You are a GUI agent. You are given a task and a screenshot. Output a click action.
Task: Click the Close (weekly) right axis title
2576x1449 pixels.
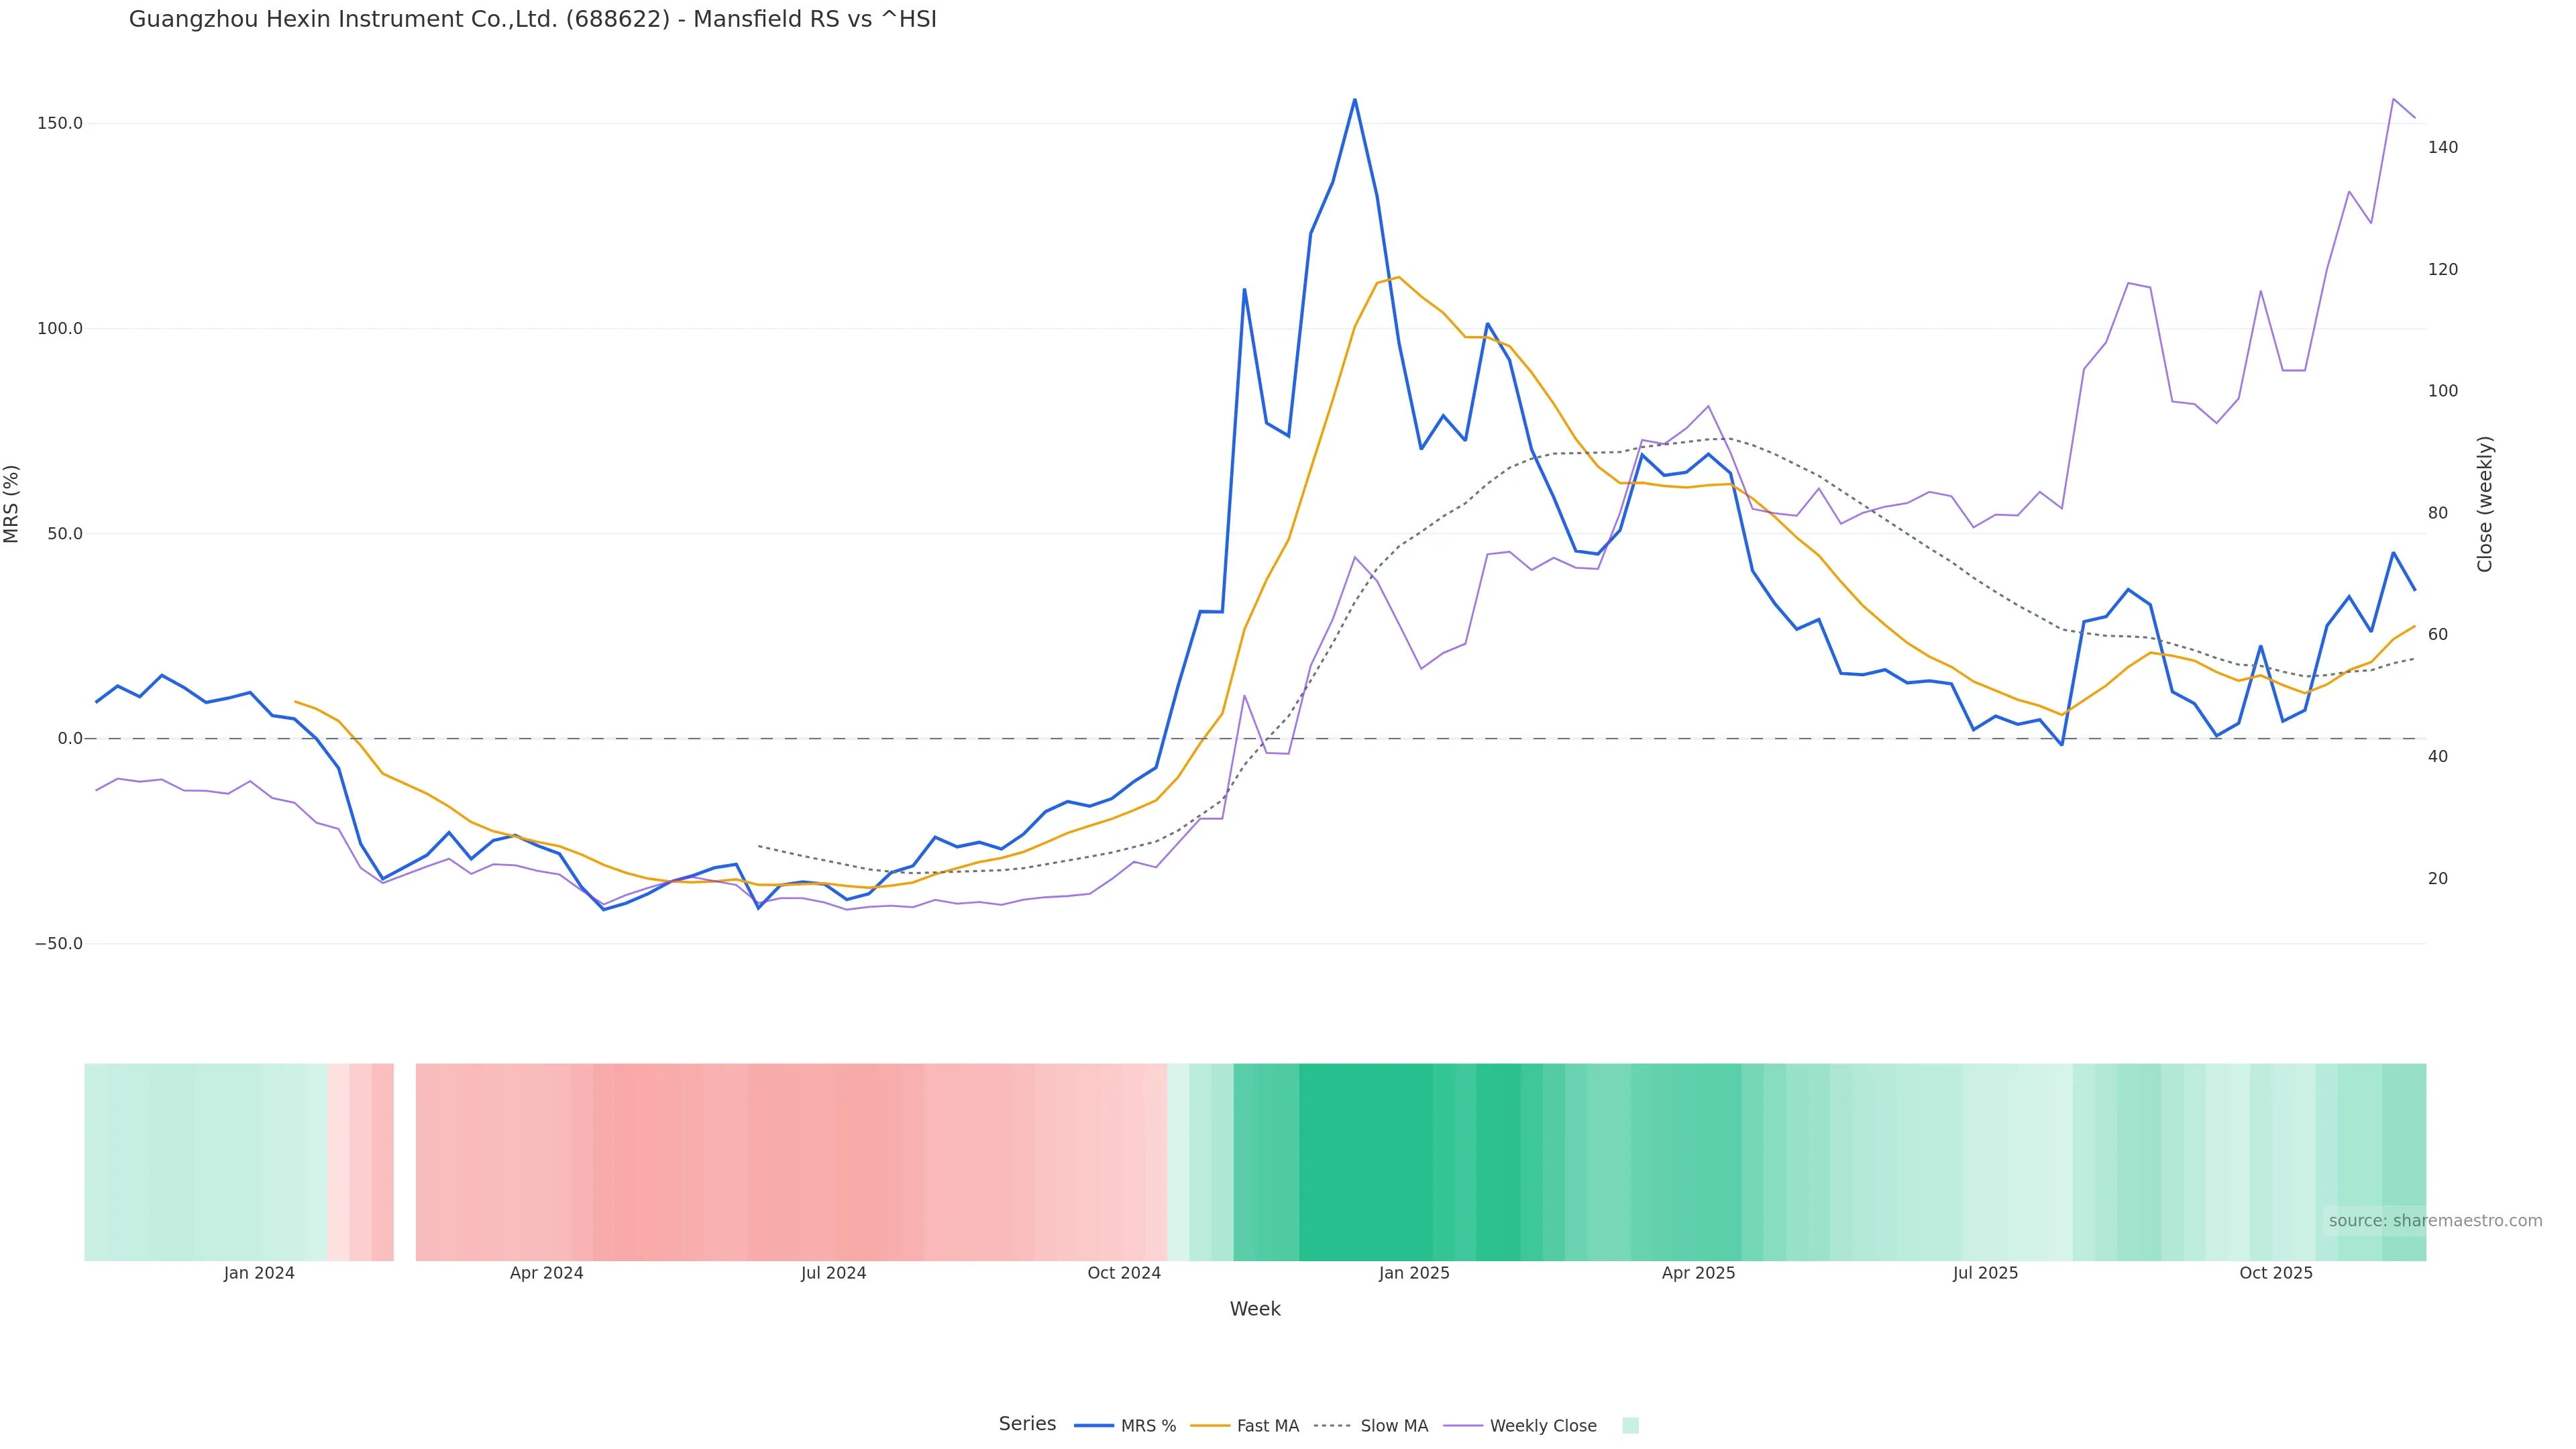pyautogui.click(x=2485, y=503)
